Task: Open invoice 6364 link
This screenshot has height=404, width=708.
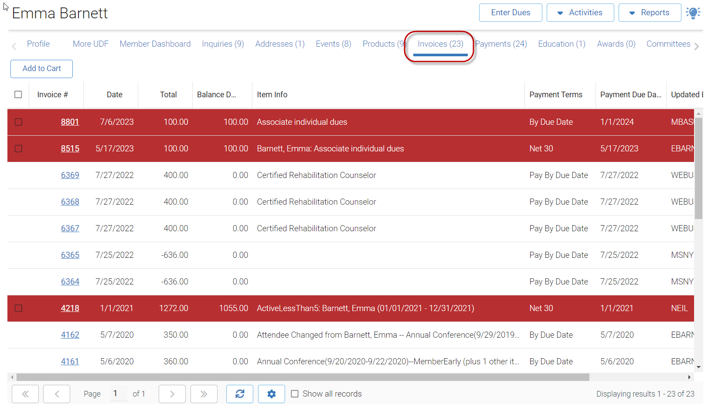Action: pyautogui.click(x=70, y=282)
